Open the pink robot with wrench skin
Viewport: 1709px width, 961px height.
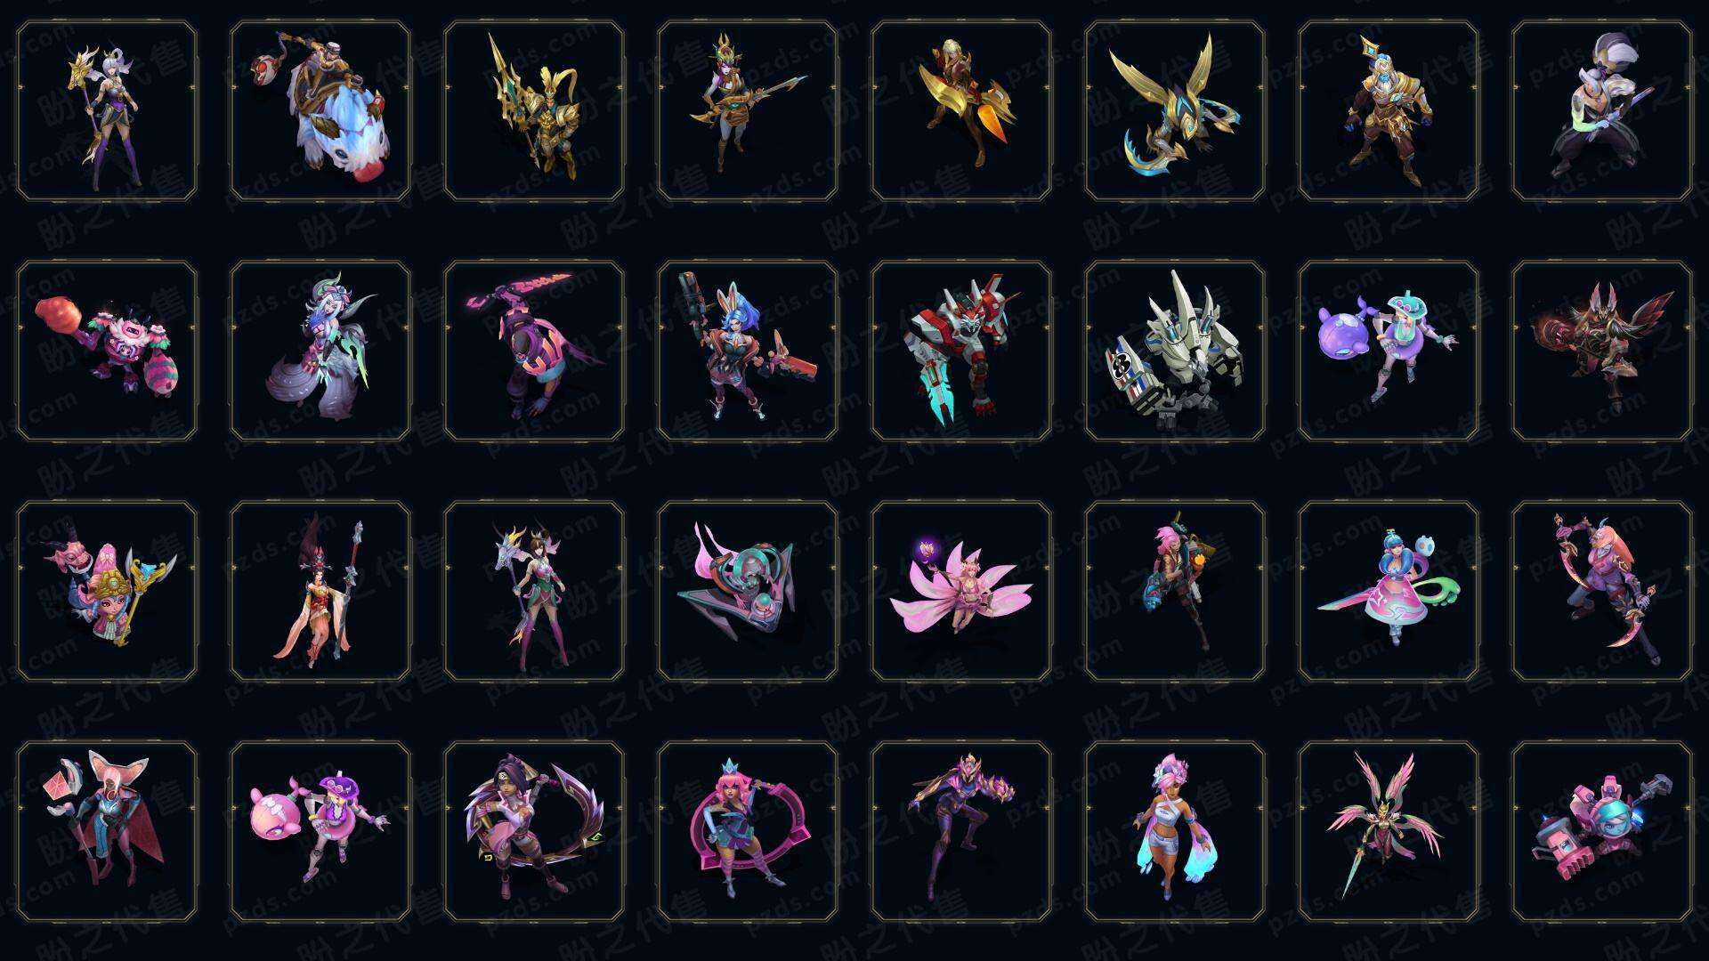pyautogui.click(x=1602, y=832)
